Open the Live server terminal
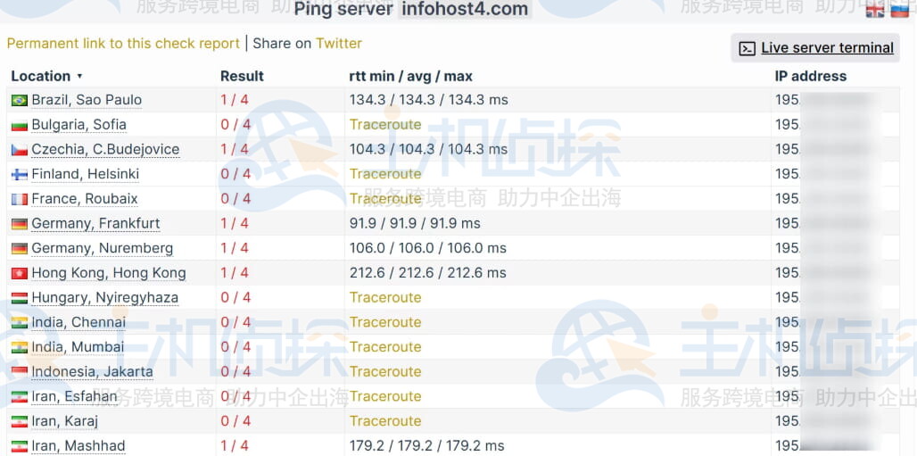 click(x=827, y=48)
